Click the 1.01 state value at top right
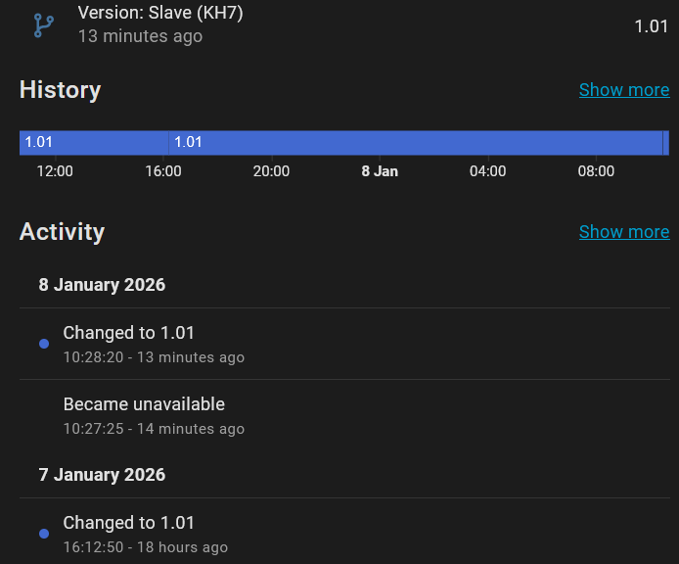679x564 pixels. pos(651,26)
